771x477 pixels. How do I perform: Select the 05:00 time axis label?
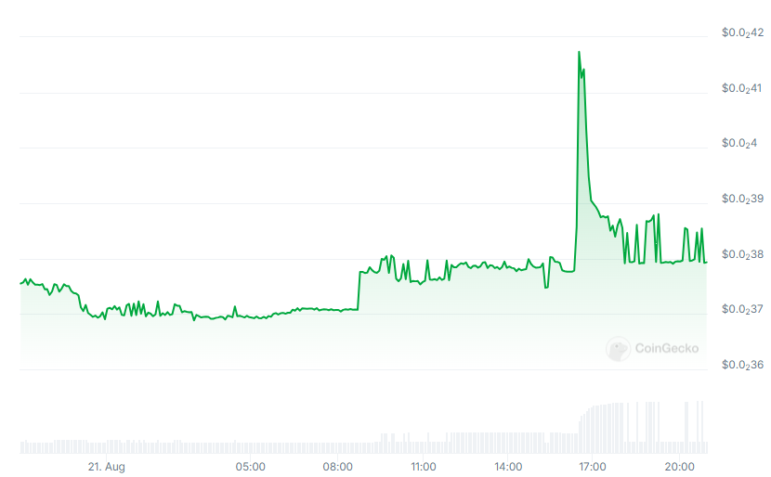[250, 467]
